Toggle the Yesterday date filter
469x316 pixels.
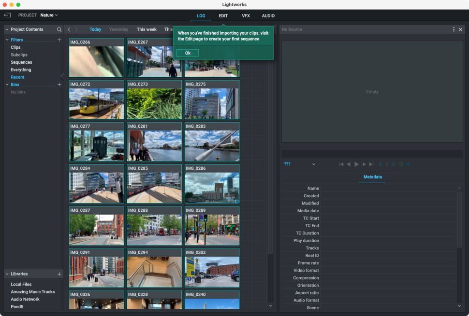[x=118, y=29]
